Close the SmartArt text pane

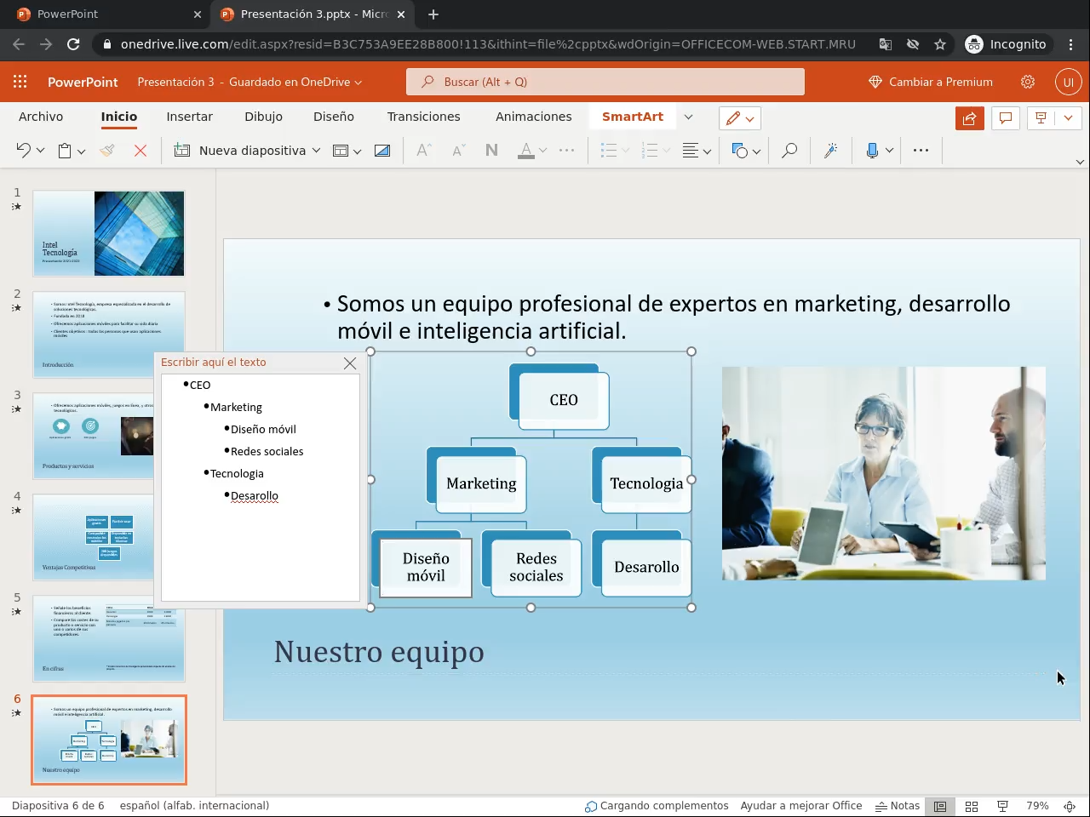[350, 363]
